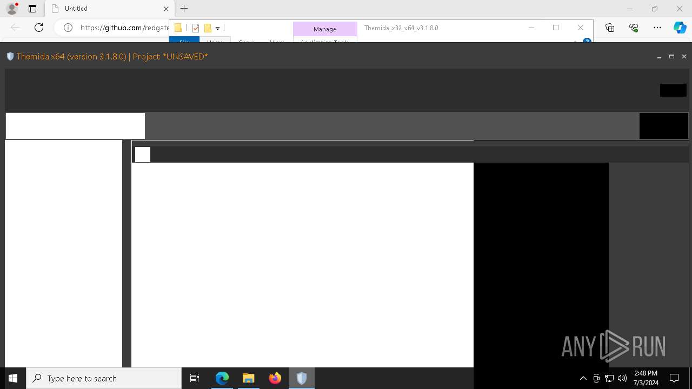Close the Themida_x32_x64 Explorer window

click(x=581, y=28)
